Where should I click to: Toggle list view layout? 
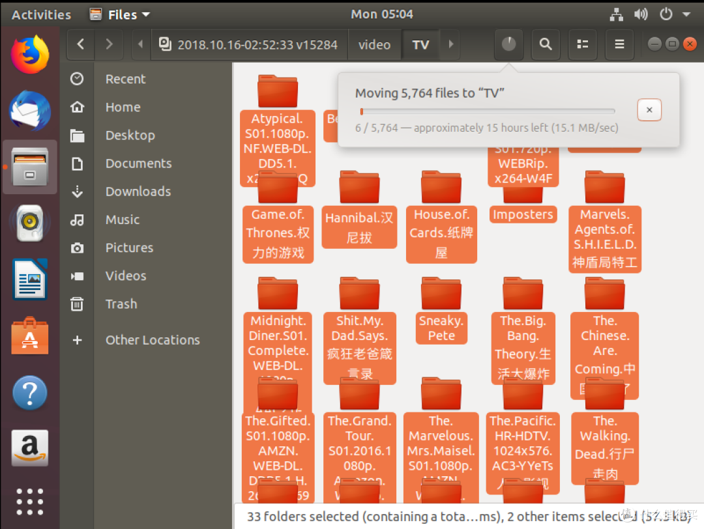tap(582, 44)
